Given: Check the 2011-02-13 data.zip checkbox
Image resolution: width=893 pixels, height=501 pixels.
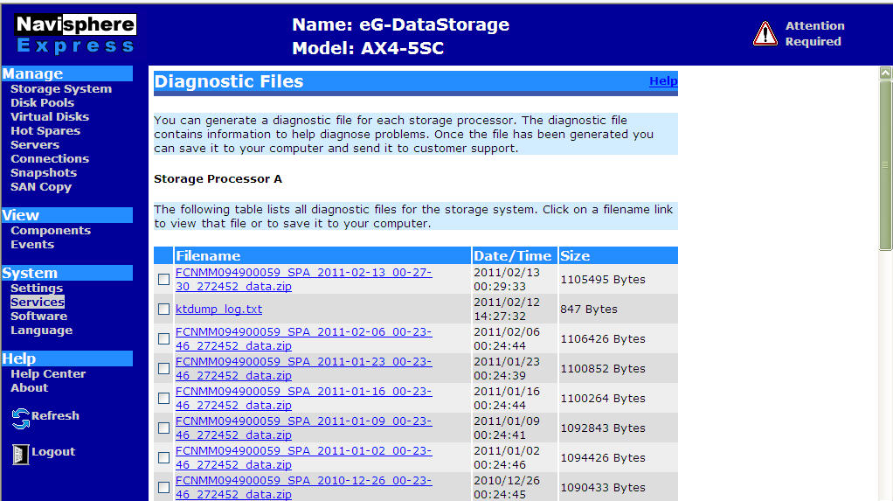Looking at the screenshot, I should [164, 279].
